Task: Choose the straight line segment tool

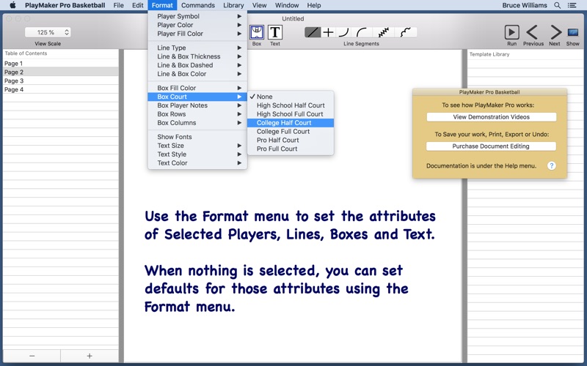Action: [x=313, y=32]
